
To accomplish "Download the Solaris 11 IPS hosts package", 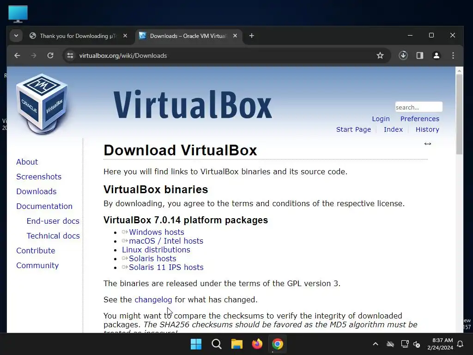I will click(x=166, y=267).
